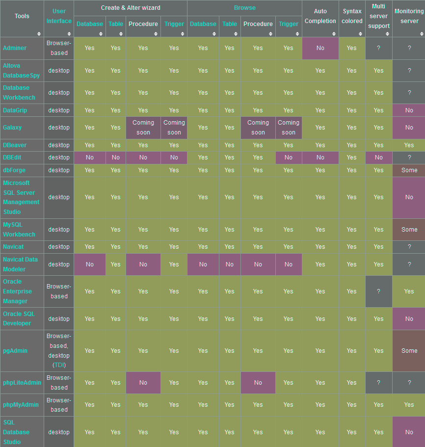Viewport: 425px width, 447px height.
Task: Sort by the Auto Completion column
Action: pyautogui.click(x=334, y=34)
